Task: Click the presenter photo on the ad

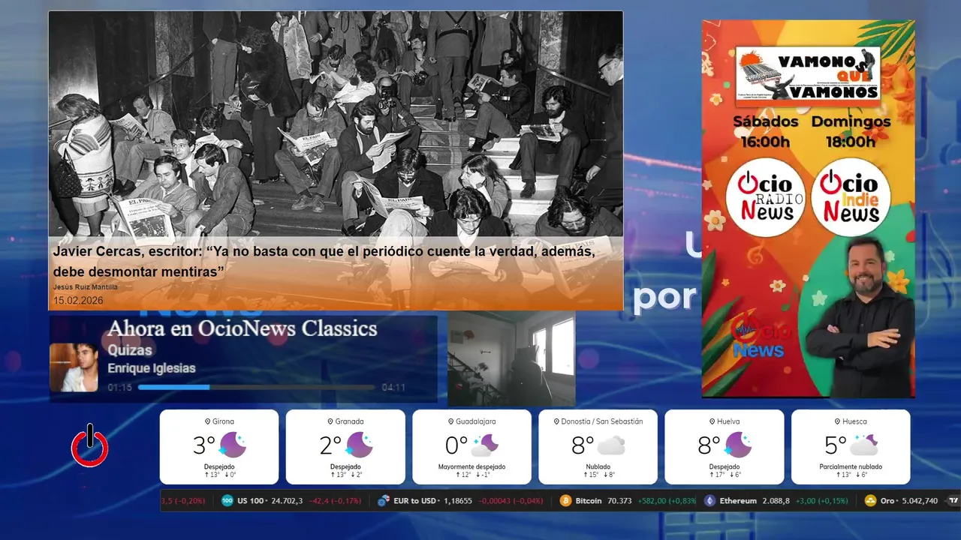Action: [860, 316]
